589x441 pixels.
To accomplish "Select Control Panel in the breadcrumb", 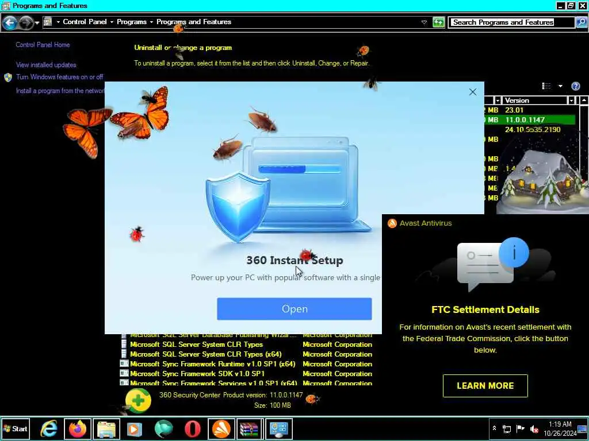I will (85, 22).
